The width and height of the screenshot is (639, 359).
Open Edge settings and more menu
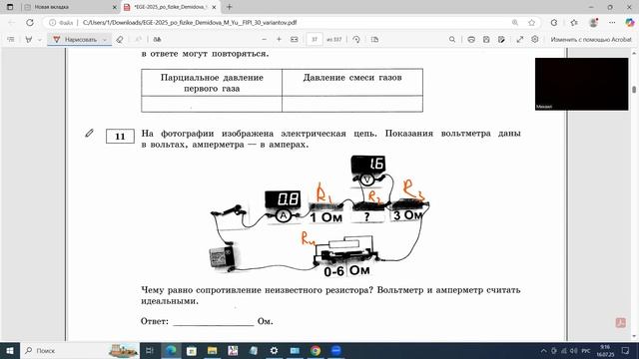pyautogui.click(x=612, y=23)
